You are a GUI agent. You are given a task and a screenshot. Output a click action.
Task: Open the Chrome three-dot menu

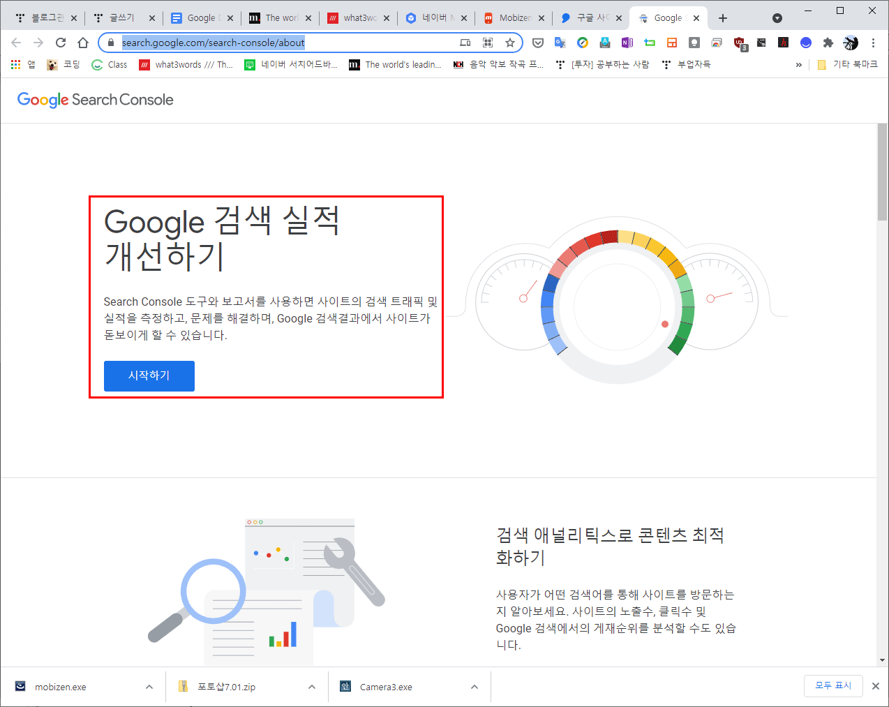(873, 43)
